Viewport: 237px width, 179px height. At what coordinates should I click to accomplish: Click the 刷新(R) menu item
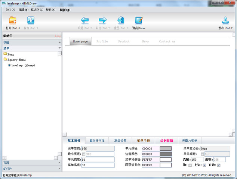pyautogui.click(x=65, y=10)
